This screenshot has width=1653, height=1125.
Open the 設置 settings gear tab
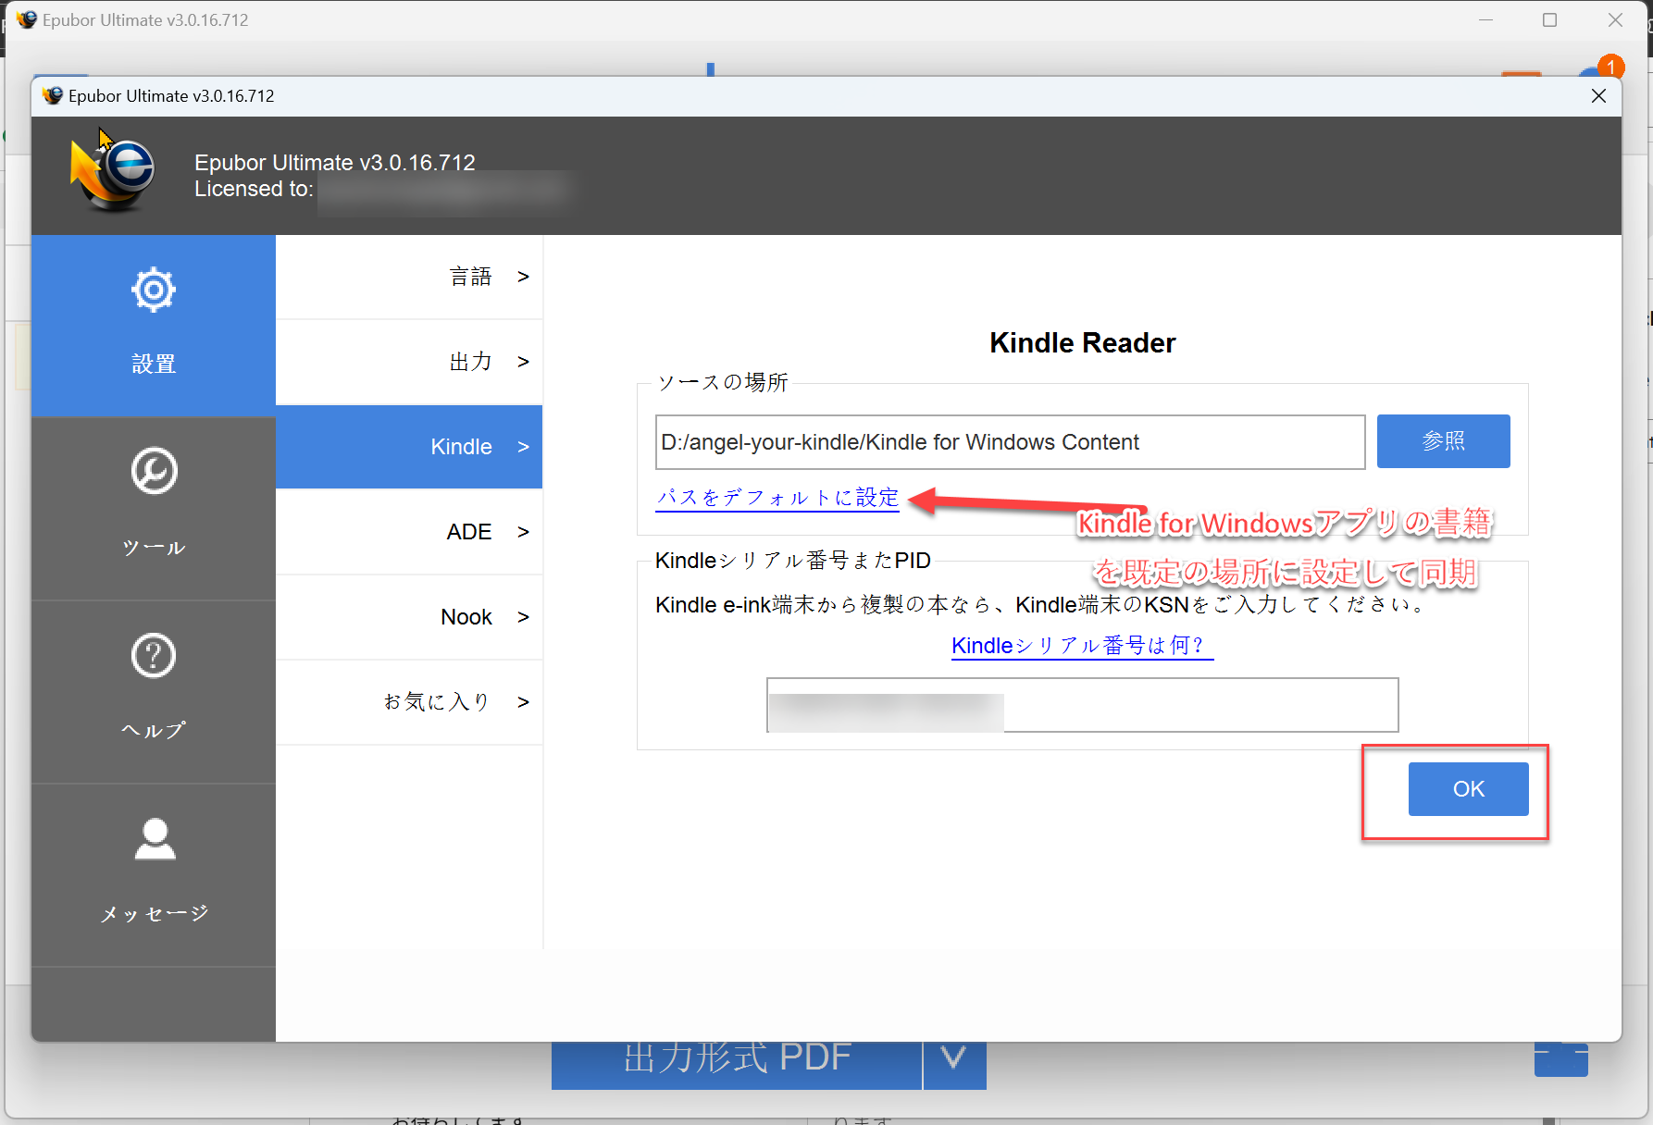pos(154,325)
